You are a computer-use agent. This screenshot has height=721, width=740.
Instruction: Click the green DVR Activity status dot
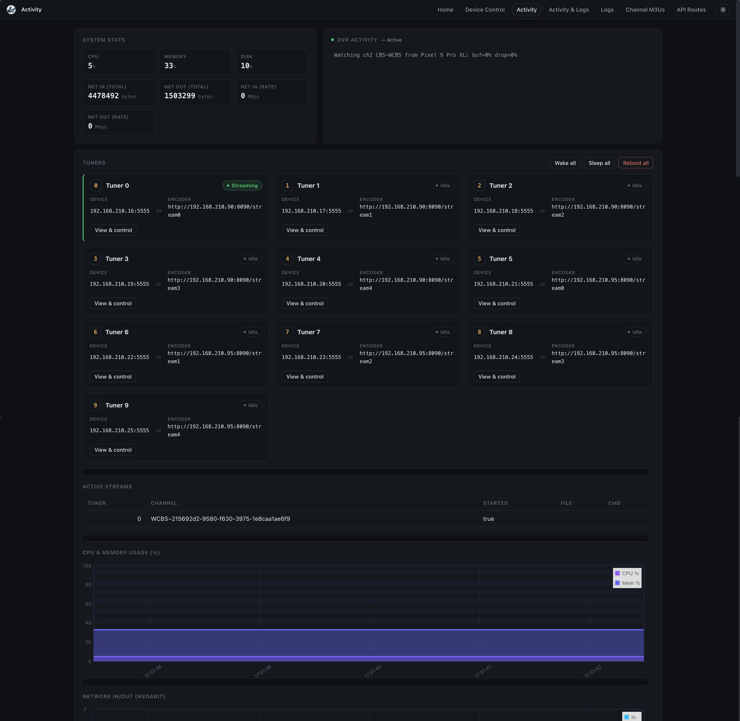click(x=332, y=40)
